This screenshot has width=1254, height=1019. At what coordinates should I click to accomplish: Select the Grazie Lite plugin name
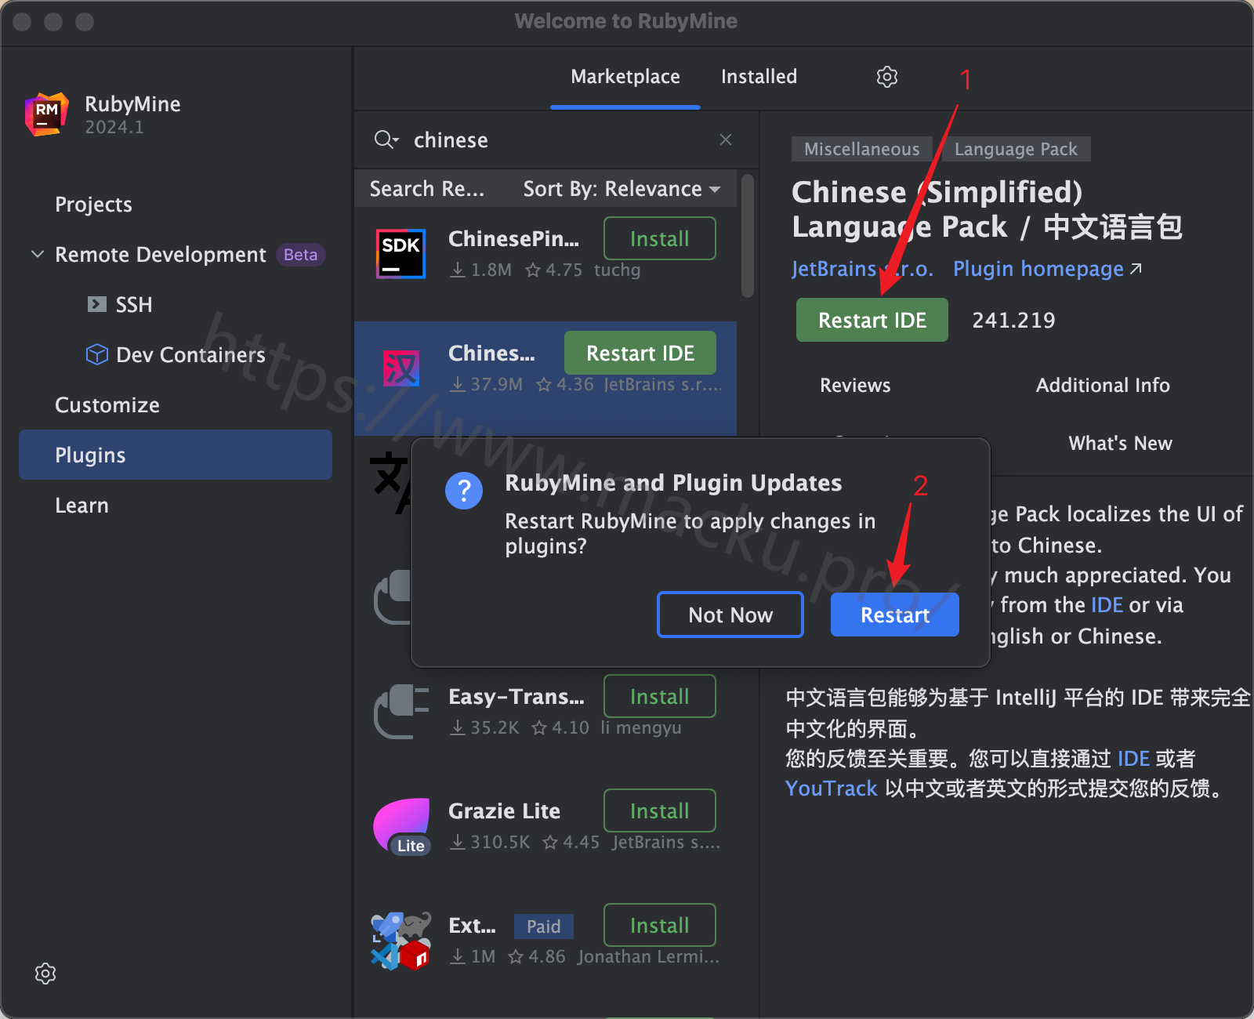[x=504, y=811]
